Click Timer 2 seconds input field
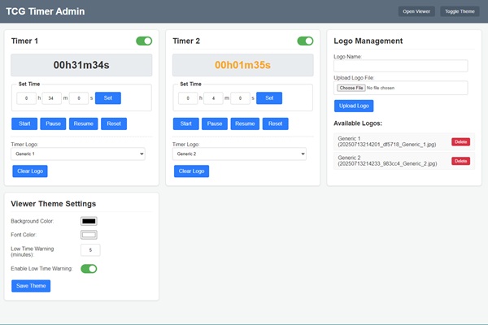Viewport: 488px width, 325px height. pyautogui.click(x=240, y=98)
